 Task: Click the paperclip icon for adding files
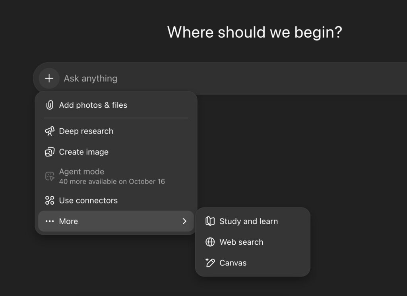(50, 105)
